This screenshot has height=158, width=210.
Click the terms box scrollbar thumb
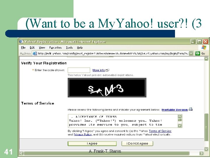pos(180,120)
